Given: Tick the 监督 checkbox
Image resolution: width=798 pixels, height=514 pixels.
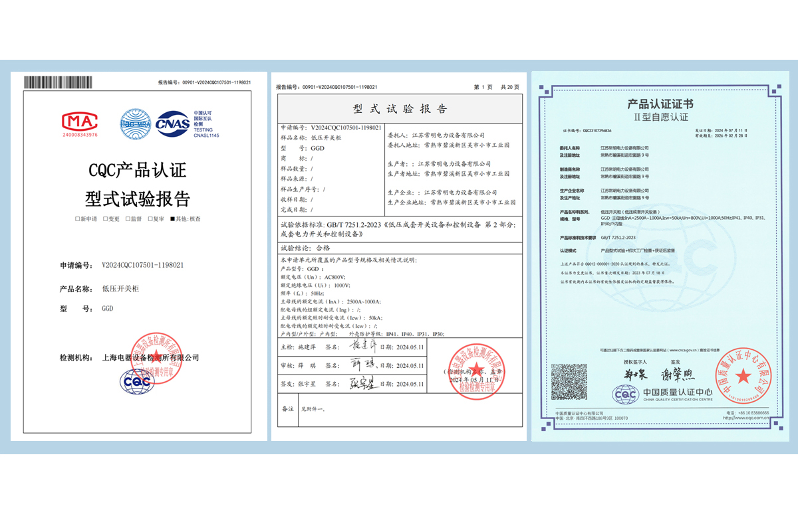Looking at the screenshot, I should (x=128, y=218).
